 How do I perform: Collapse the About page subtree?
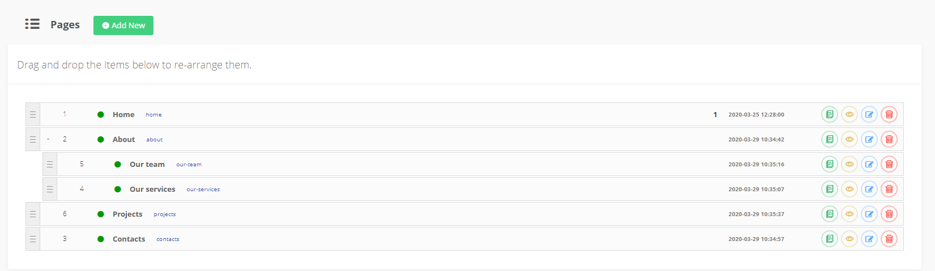tap(48, 139)
